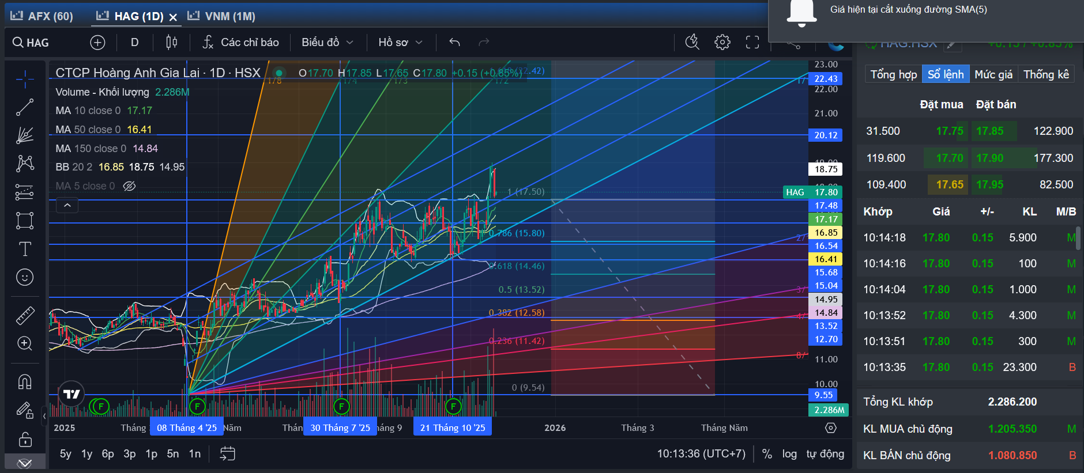Open time axis settings gear
Viewport: 1084px width, 473px height.
coord(830,427)
